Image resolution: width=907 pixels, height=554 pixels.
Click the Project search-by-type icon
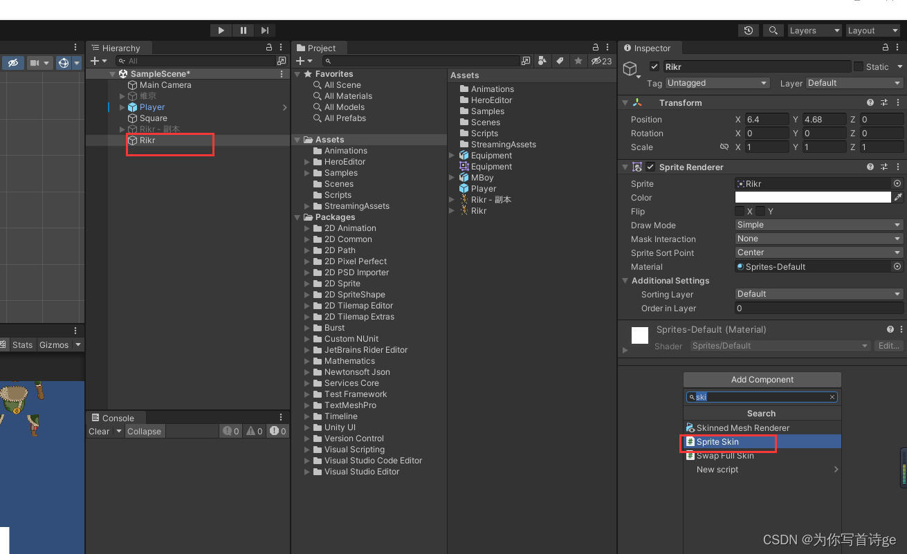click(542, 61)
